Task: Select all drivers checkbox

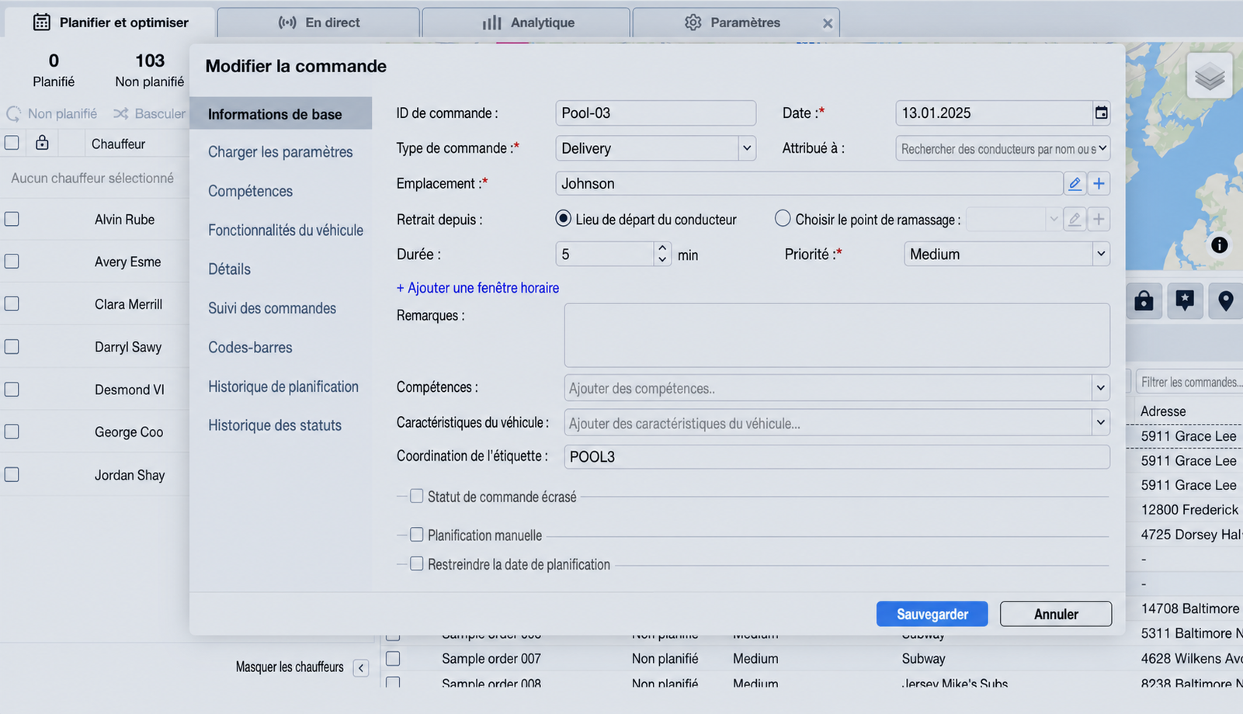Action: pos(12,143)
